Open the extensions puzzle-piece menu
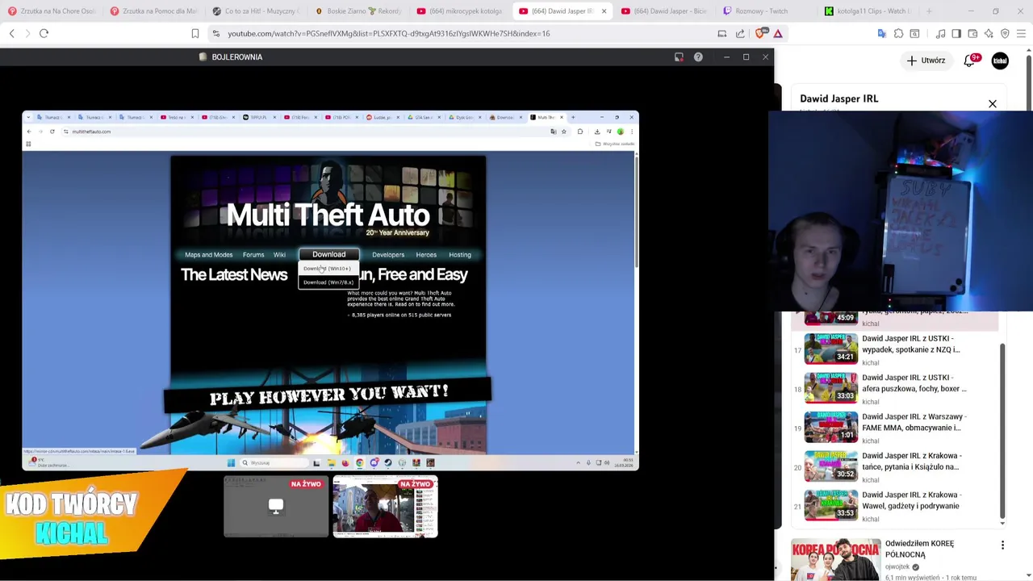Screen dimensions: 1033x581 pyautogui.click(x=898, y=33)
